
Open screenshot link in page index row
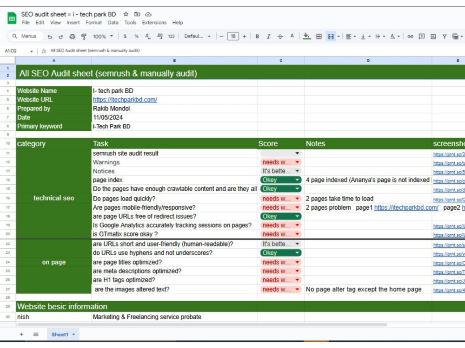pyautogui.click(x=449, y=181)
